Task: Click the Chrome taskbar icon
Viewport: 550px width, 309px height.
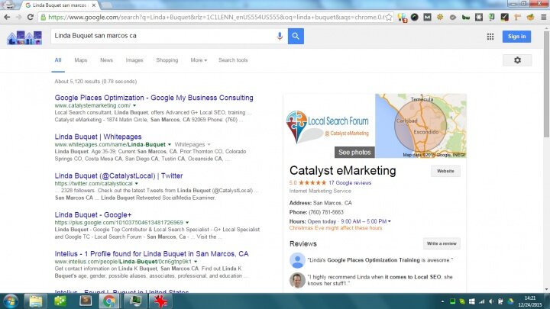Action: (x=109, y=301)
